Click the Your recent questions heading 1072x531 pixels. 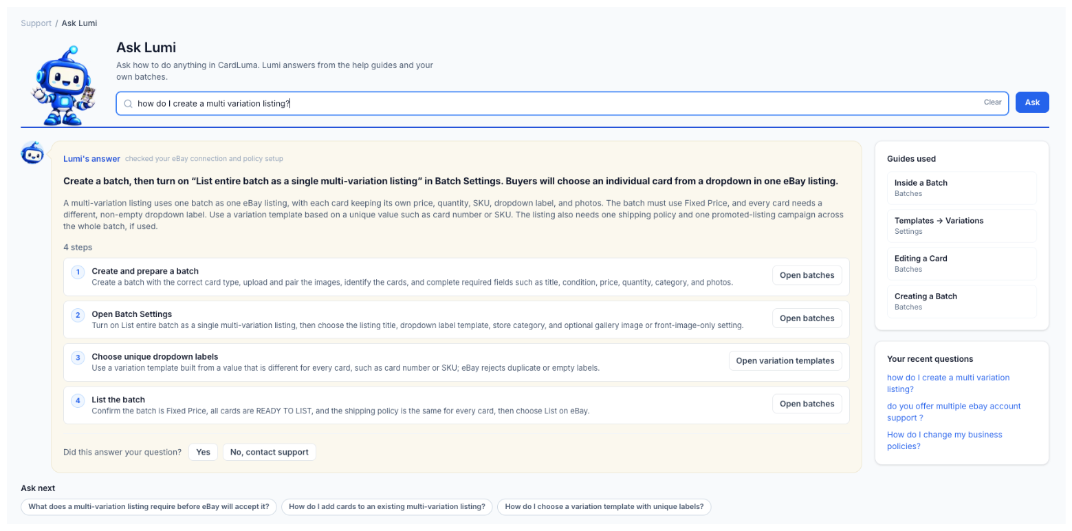[931, 359]
